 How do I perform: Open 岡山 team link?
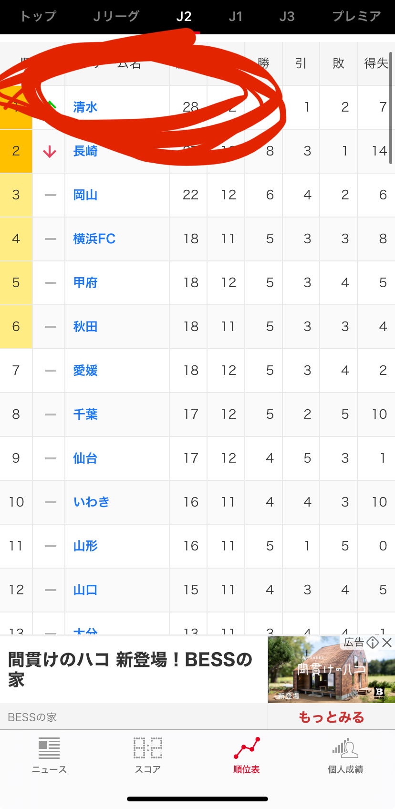85,195
